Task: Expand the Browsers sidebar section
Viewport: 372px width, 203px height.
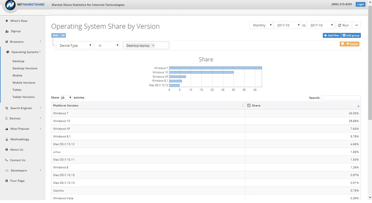Action: click(x=40, y=42)
